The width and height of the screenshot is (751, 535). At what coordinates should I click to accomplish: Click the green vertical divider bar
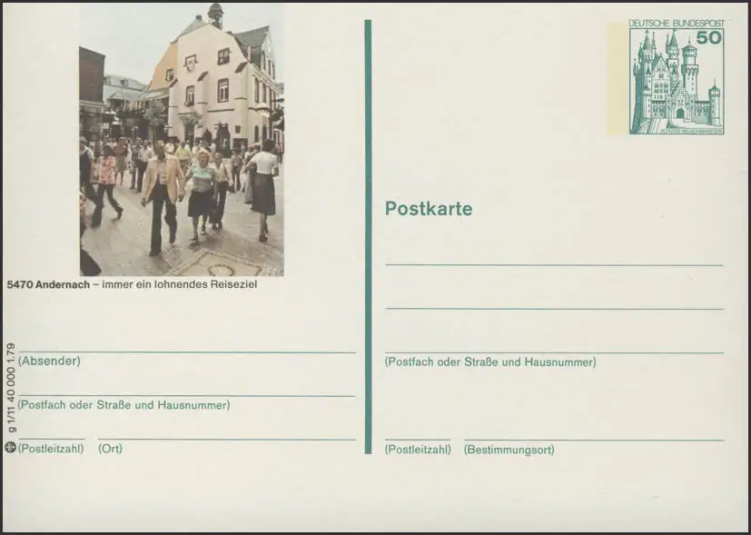pos(368,236)
